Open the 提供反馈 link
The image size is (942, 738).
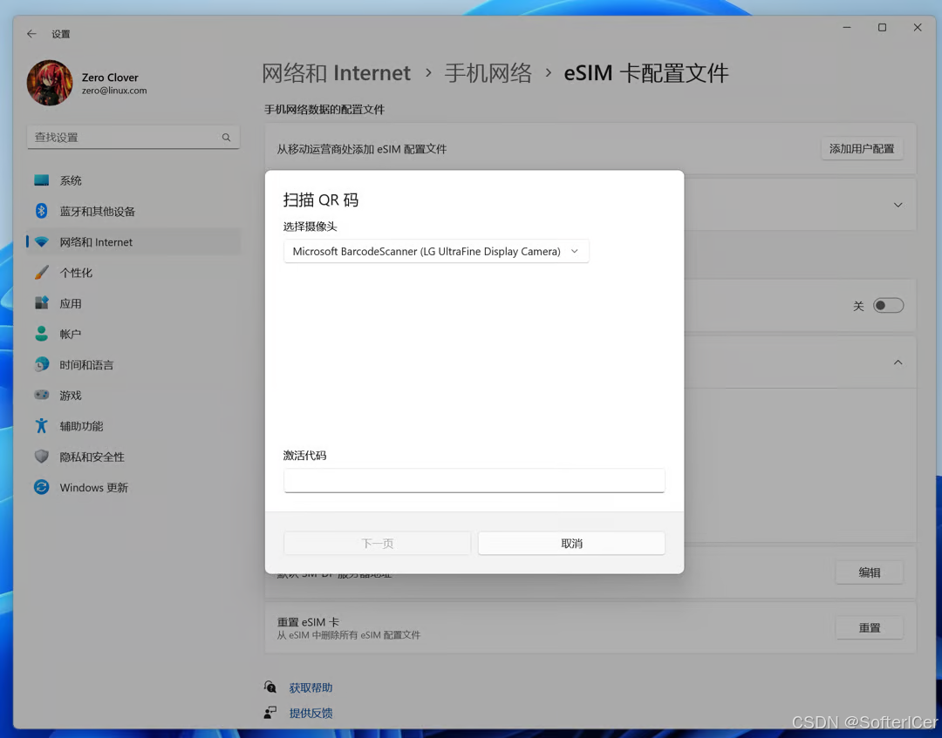point(311,713)
